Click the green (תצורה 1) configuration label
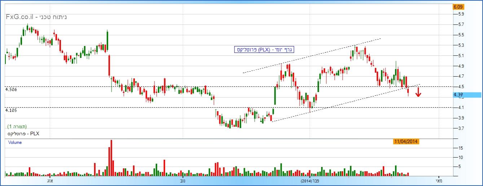This screenshot has height=186, width=483. coord(17,127)
